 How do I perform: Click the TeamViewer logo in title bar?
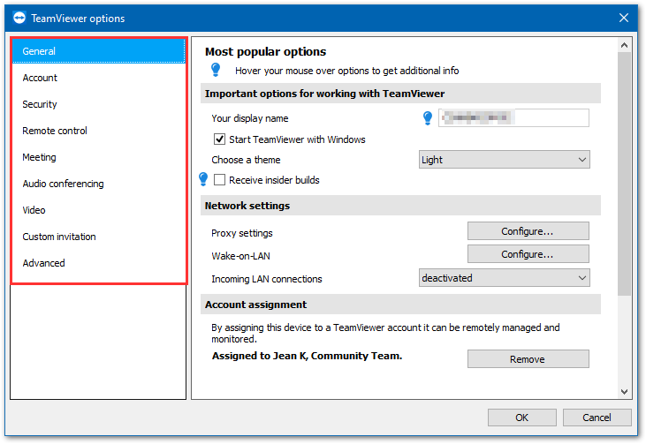point(17,18)
